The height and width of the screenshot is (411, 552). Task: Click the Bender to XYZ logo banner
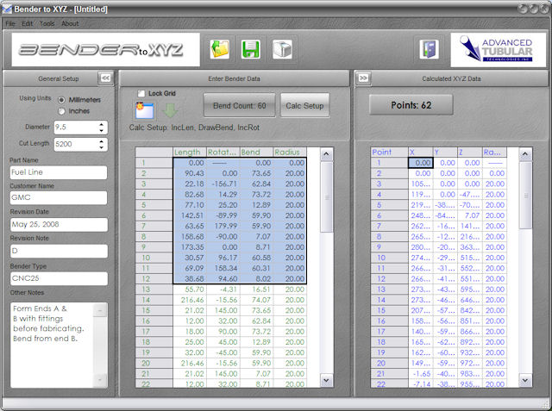click(101, 49)
